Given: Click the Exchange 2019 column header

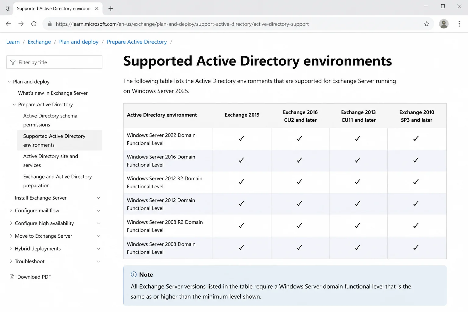Looking at the screenshot, I should point(242,115).
